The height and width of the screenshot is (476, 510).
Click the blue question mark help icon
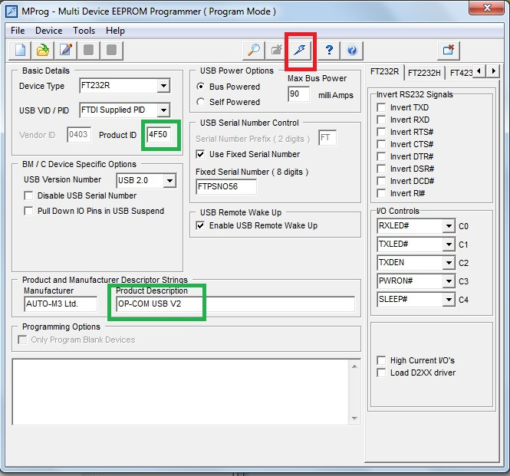coord(329,51)
